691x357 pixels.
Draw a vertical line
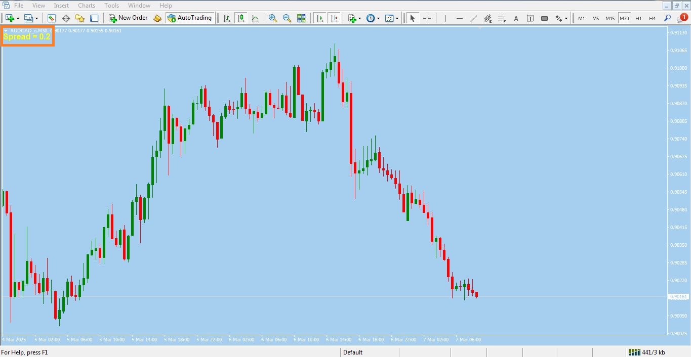pyautogui.click(x=445, y=18)
